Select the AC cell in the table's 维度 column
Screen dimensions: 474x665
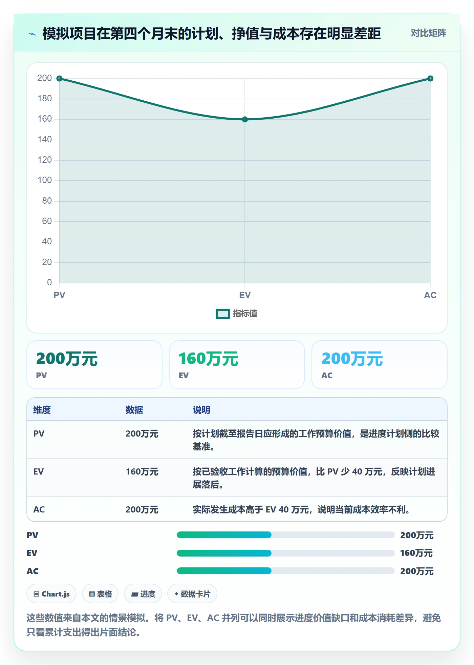pyautogui.click(x=39, y=510)
